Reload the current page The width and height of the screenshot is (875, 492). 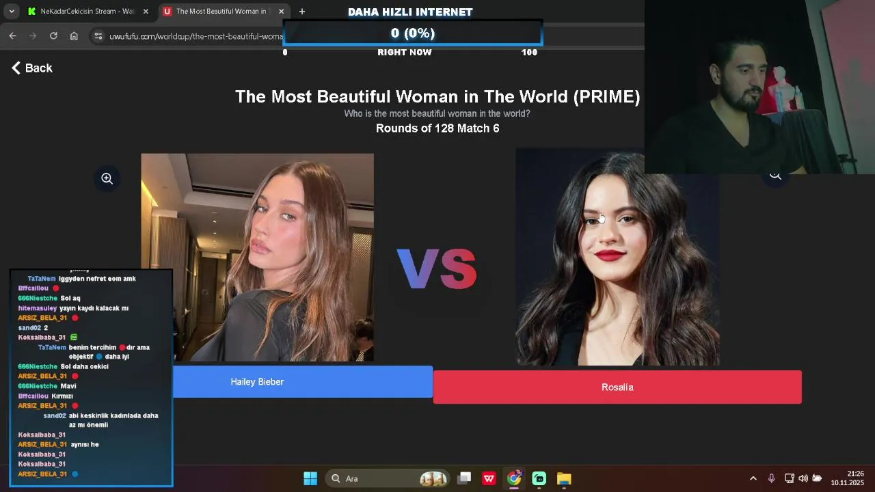[53, 36]
